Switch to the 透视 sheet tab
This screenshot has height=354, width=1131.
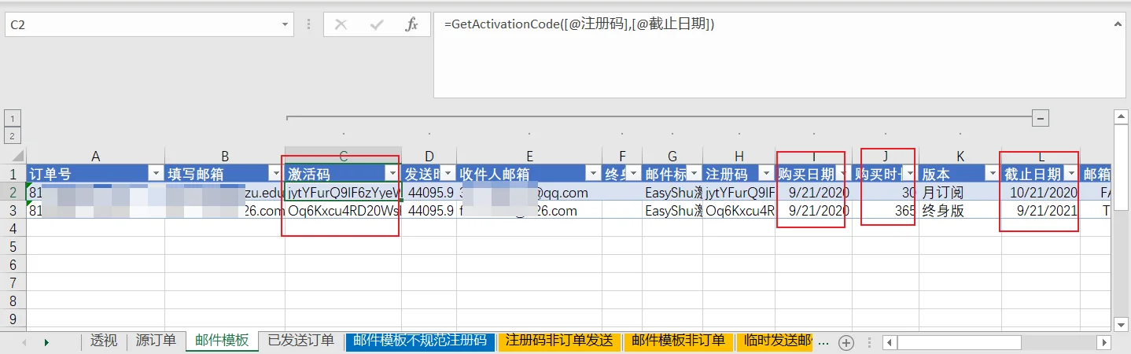(x=104, y=341)
